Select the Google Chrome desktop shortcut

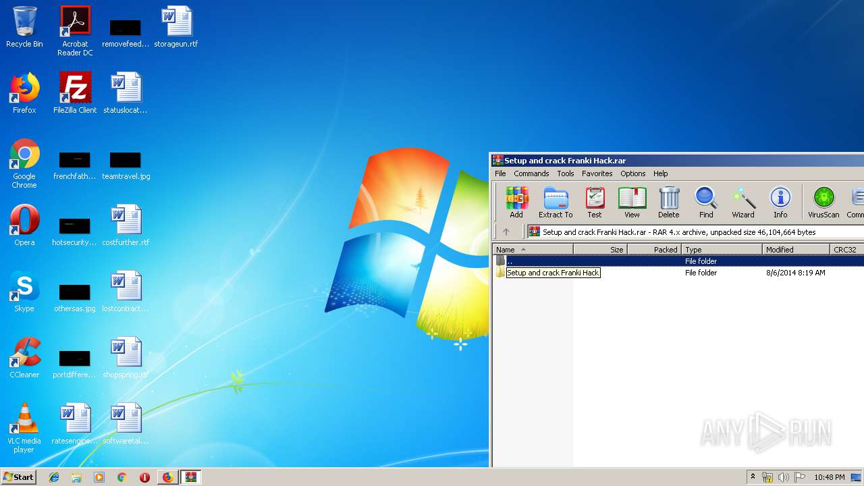click(24, 164)
